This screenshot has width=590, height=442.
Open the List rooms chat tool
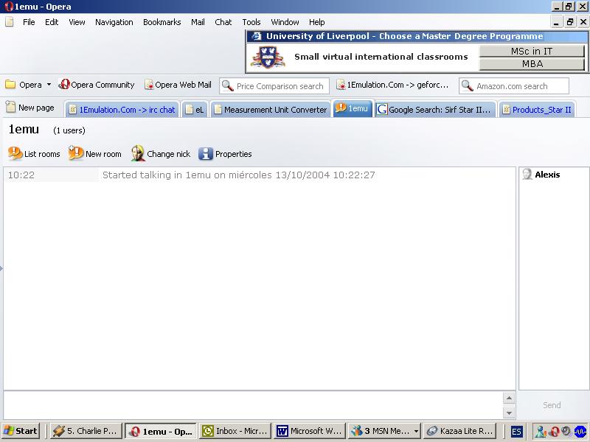(34, 154)
